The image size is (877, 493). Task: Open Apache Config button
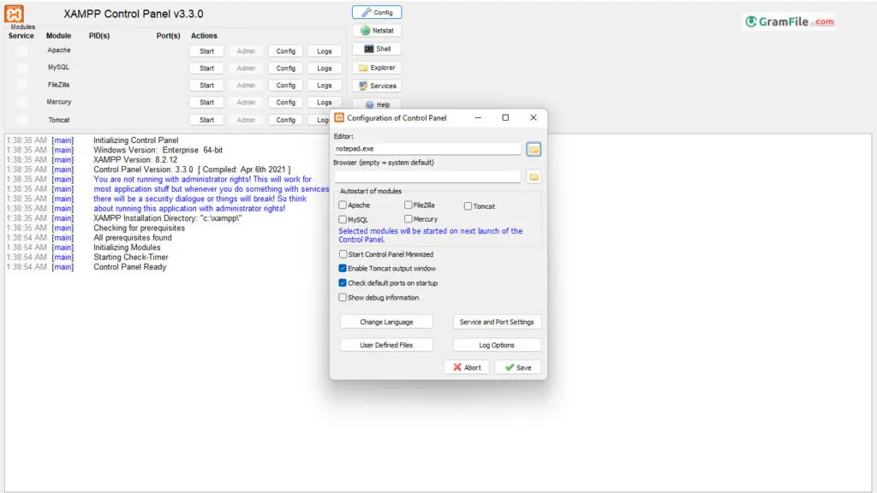tap(286, 50)
